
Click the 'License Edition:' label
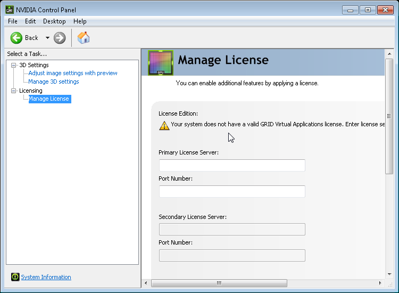pos(178,113)
